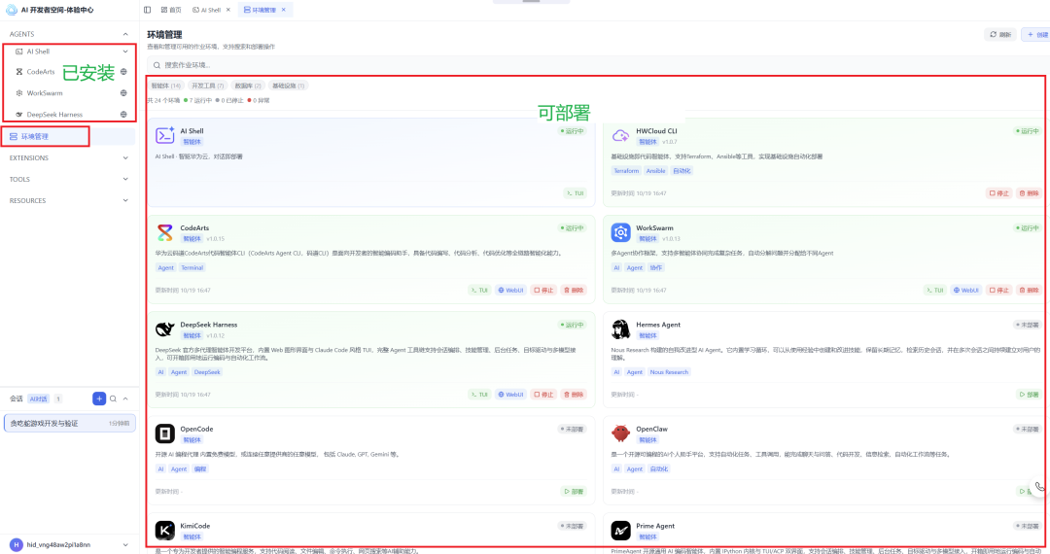Viewport: 1050px width, 554px height.
Task: Click the OpenCode card logo
Action: (x=164, y=433)
